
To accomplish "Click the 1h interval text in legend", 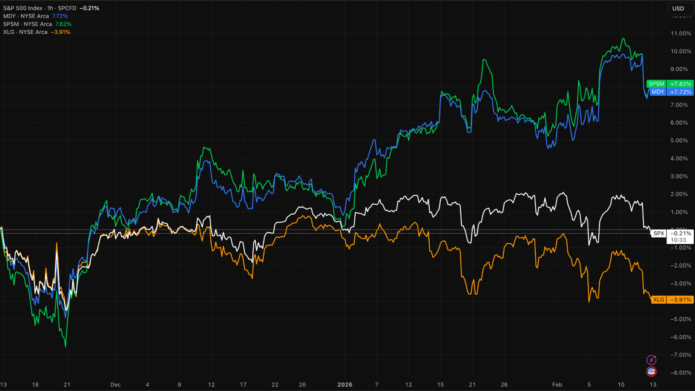I will tap(50, 8).
